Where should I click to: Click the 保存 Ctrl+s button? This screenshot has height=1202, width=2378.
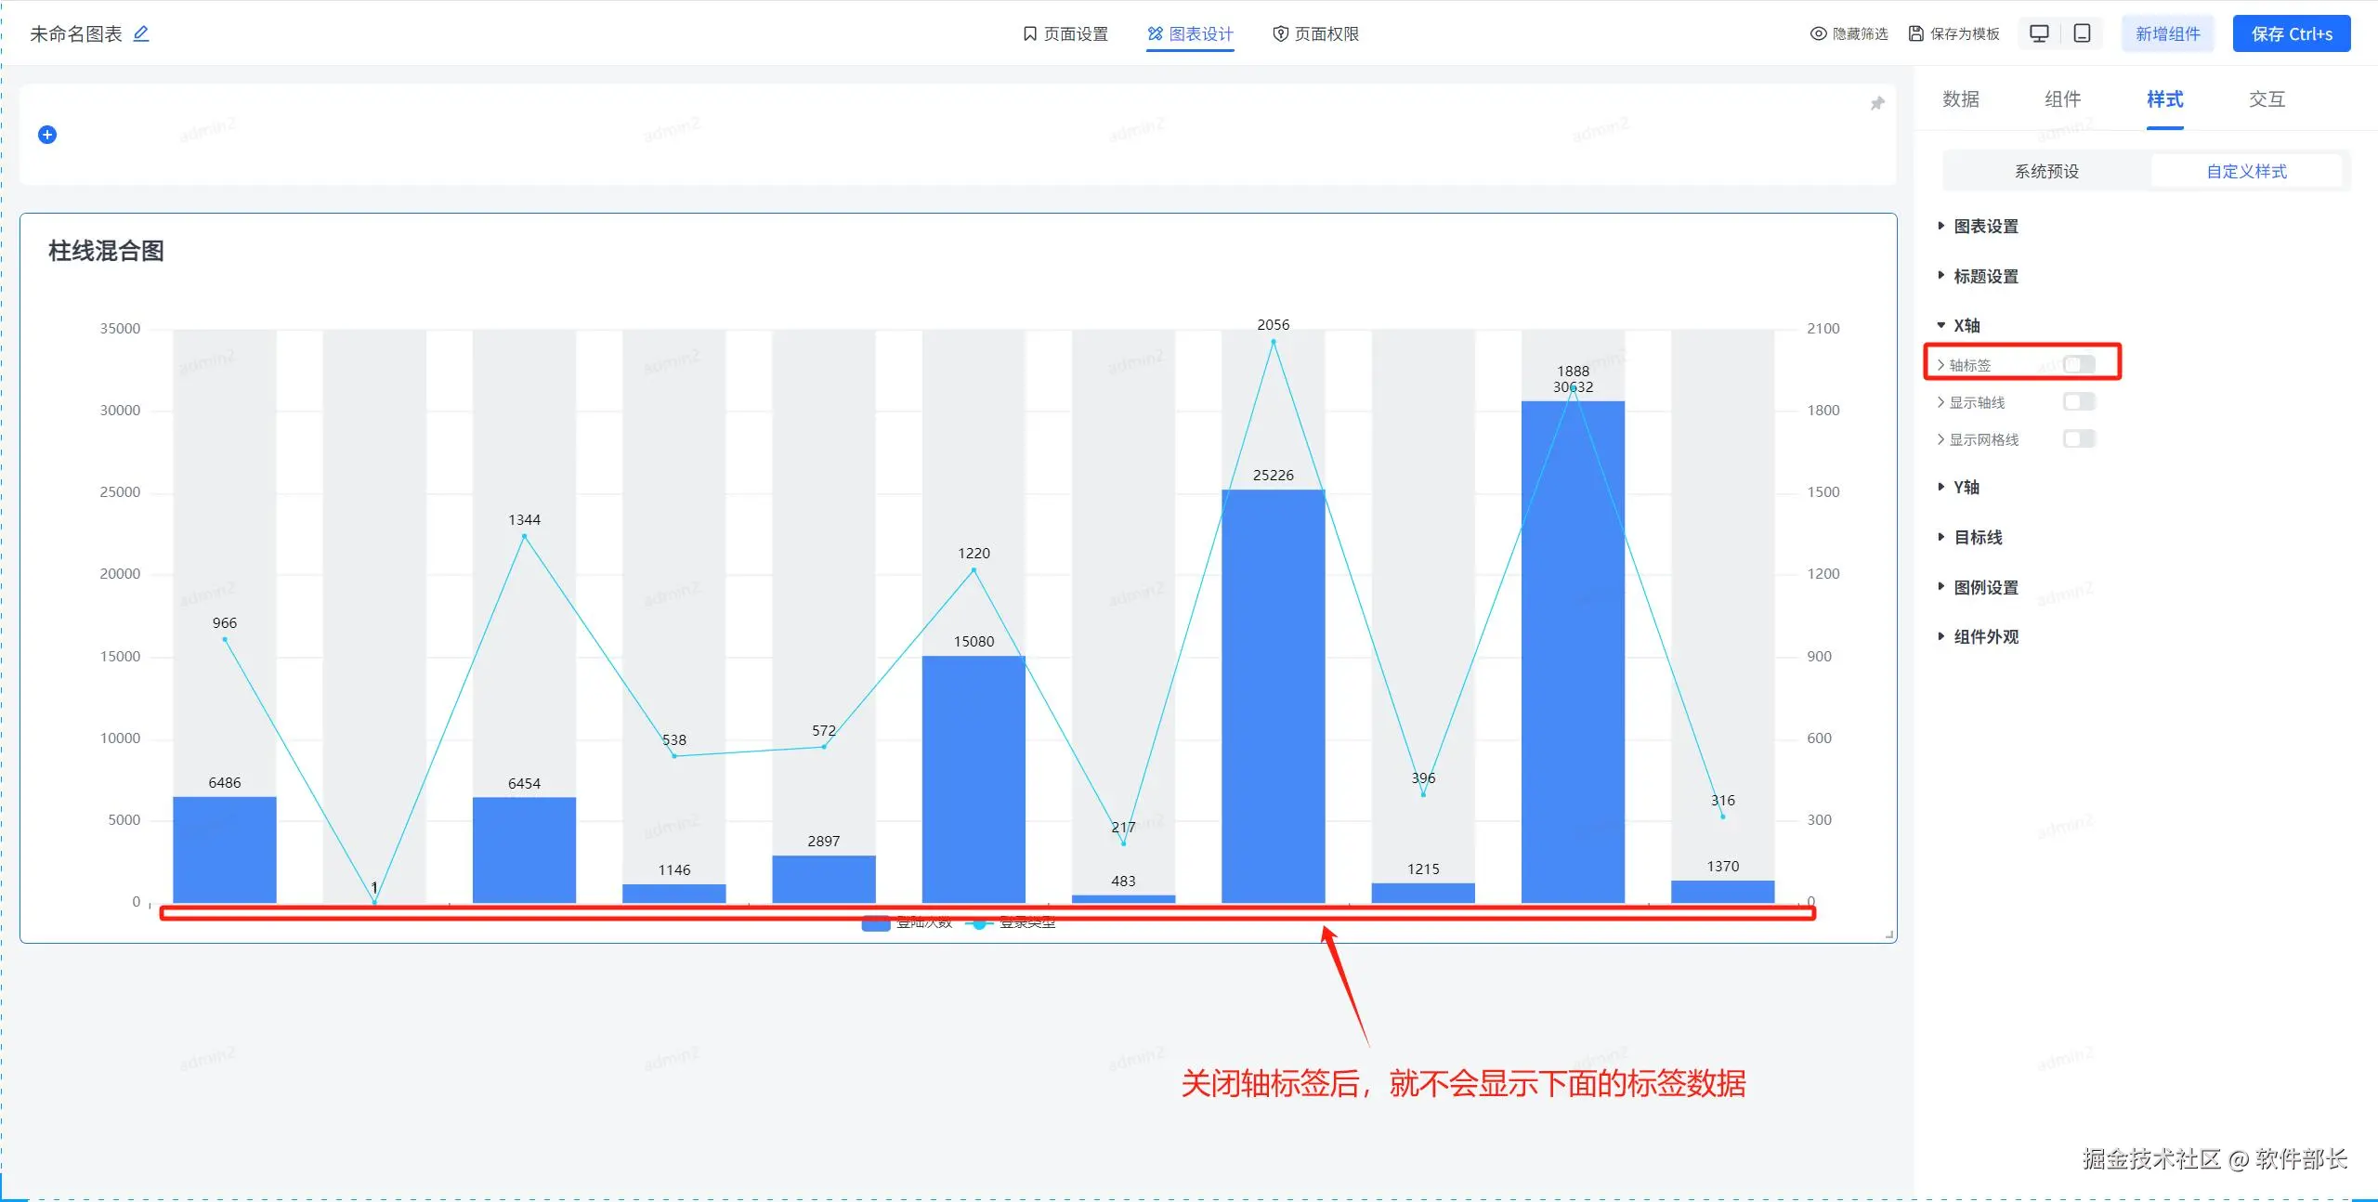2291,34
